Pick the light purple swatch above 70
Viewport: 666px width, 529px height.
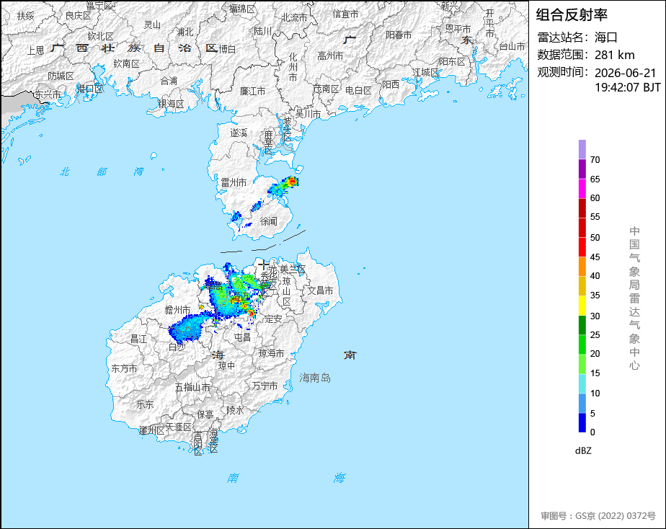tap(582, 149)
